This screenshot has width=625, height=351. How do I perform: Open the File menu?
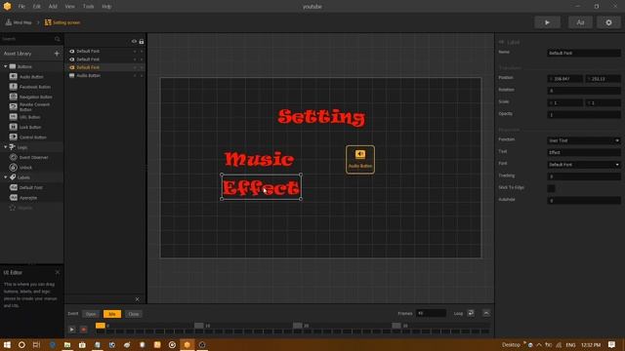[x=21, y=7]
